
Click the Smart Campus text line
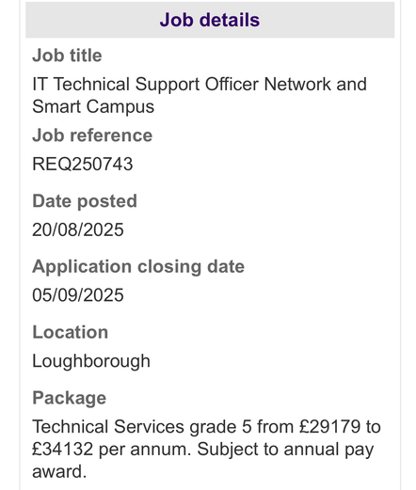(x=93, y=107)
